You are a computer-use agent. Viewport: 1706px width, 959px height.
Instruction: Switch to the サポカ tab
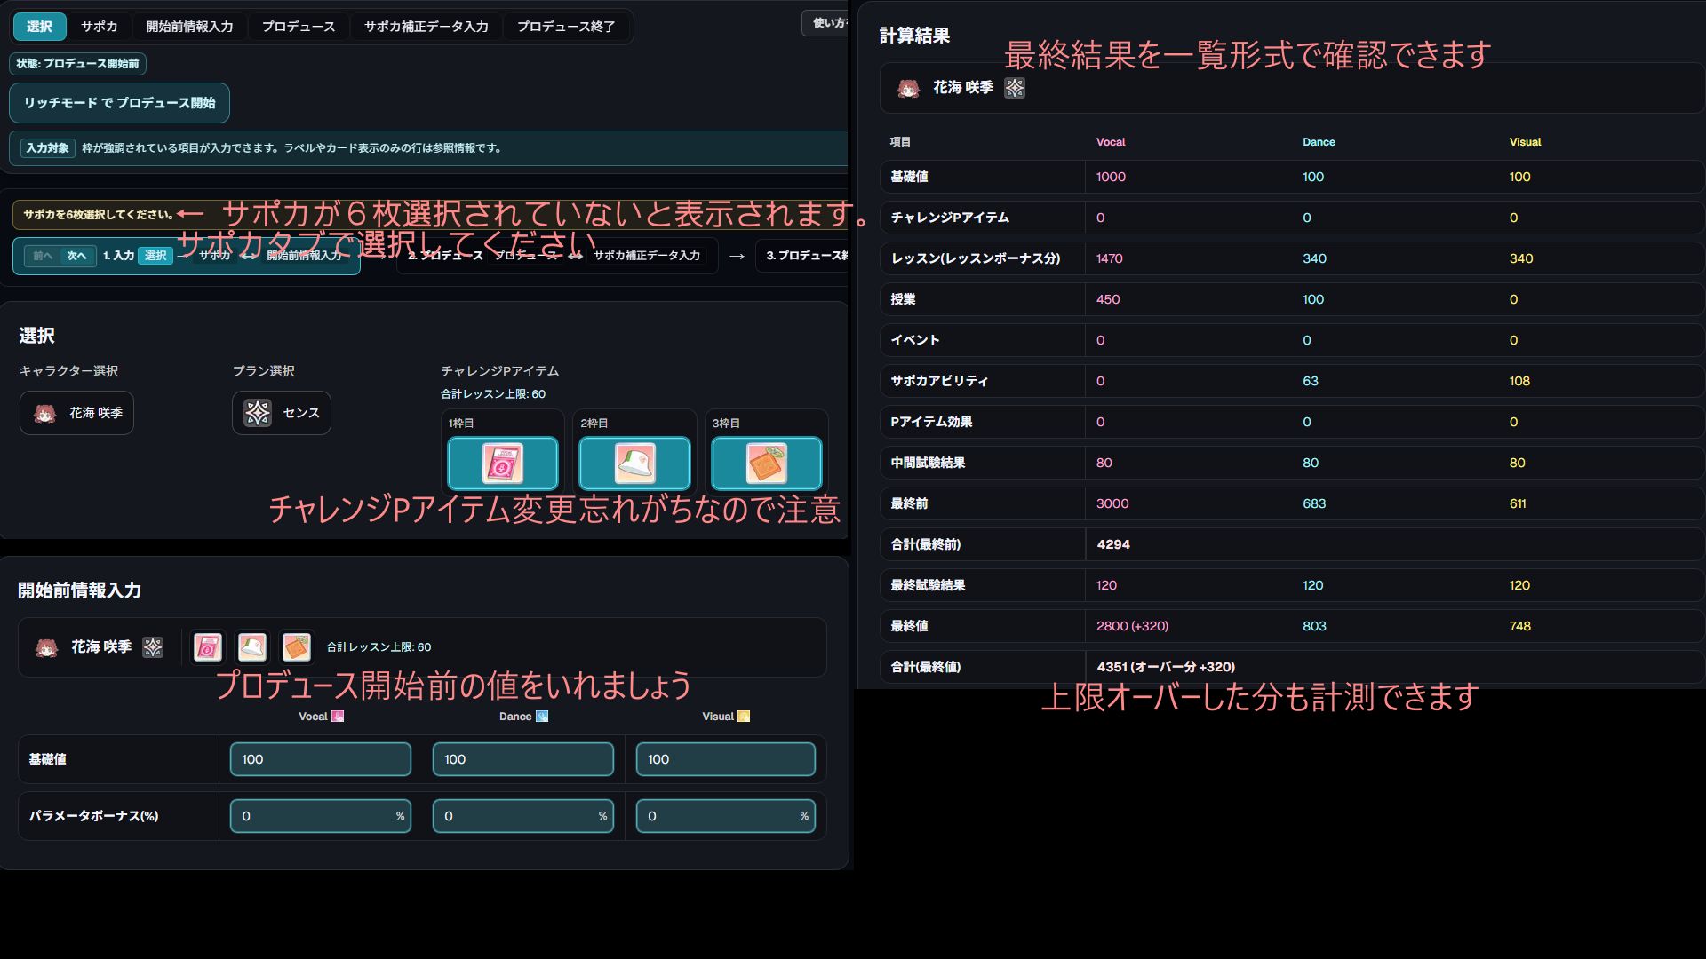click(98, 27)
